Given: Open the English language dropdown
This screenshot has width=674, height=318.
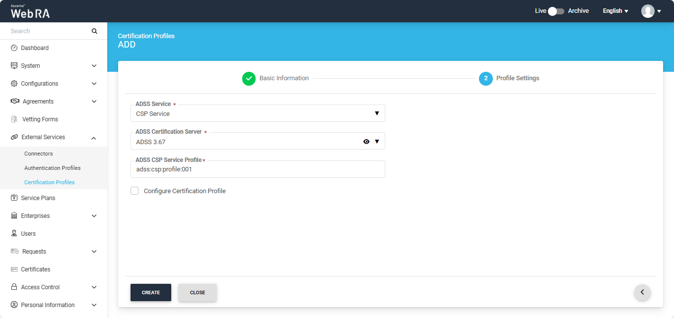Looking at the screenshot, I should [615, 11].
